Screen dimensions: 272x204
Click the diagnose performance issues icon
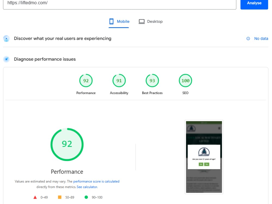click(7, 59)
